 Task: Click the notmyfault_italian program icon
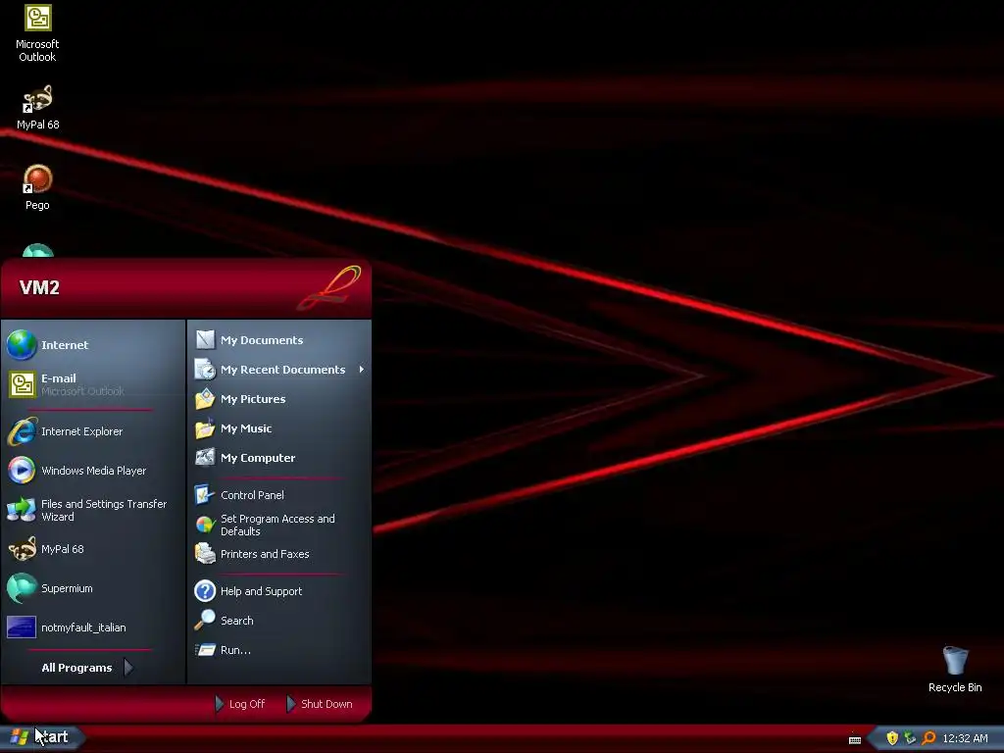(22, 627)
